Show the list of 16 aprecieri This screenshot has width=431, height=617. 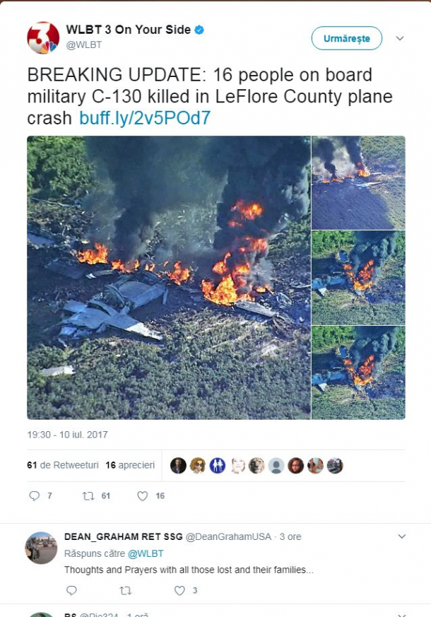[x=130, y=465]
